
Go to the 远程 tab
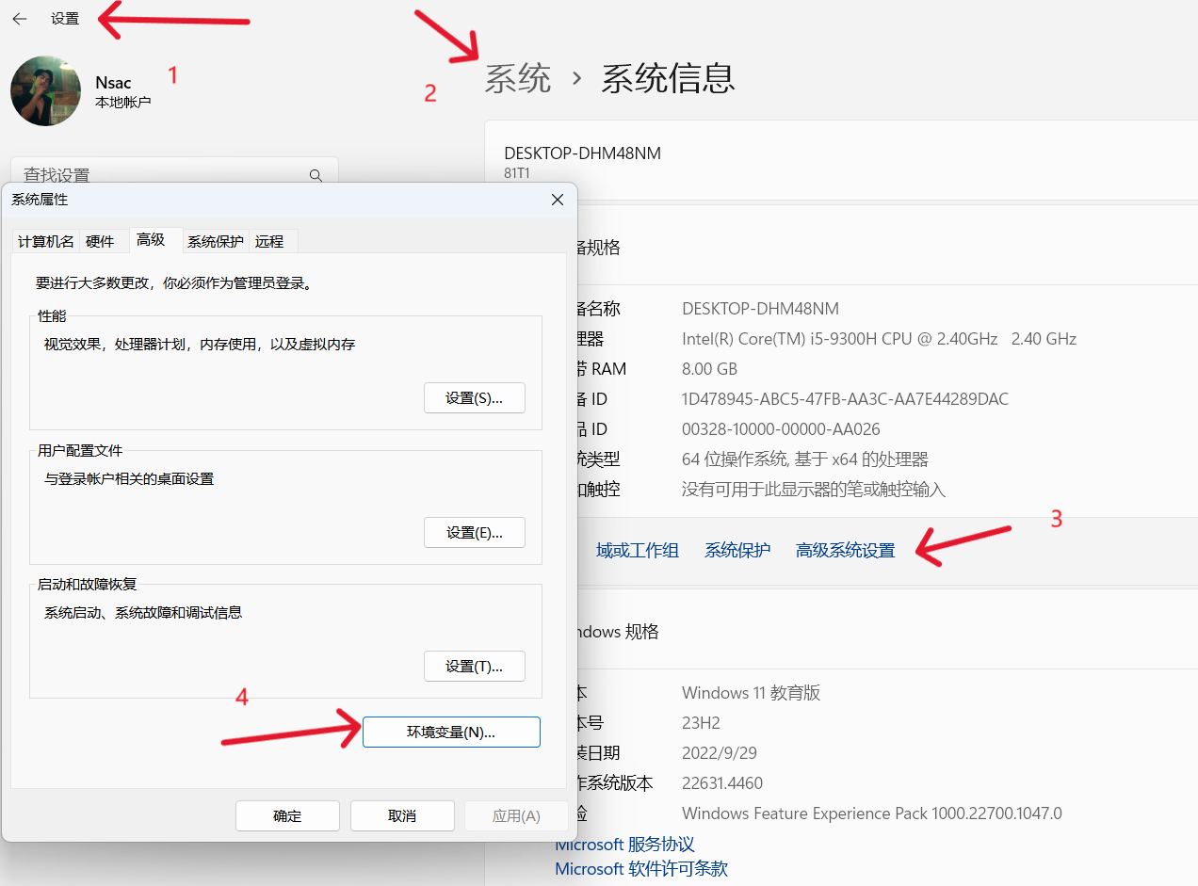pyautogui.click(x=269, y=242)
